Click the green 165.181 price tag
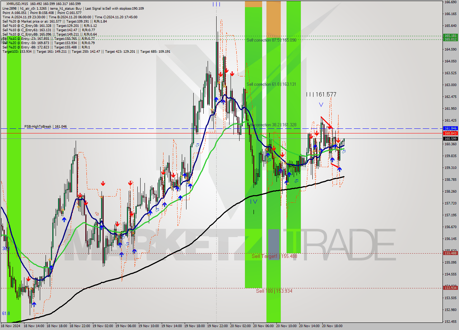Viewport: 459px width, 330px height. click(x=450, y=36)
